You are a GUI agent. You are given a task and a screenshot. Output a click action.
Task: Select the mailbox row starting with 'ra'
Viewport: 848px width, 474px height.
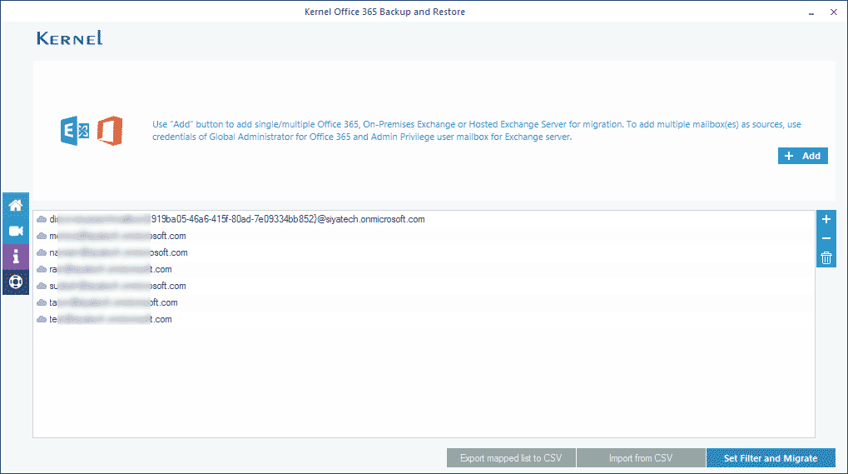coord(424,269)
